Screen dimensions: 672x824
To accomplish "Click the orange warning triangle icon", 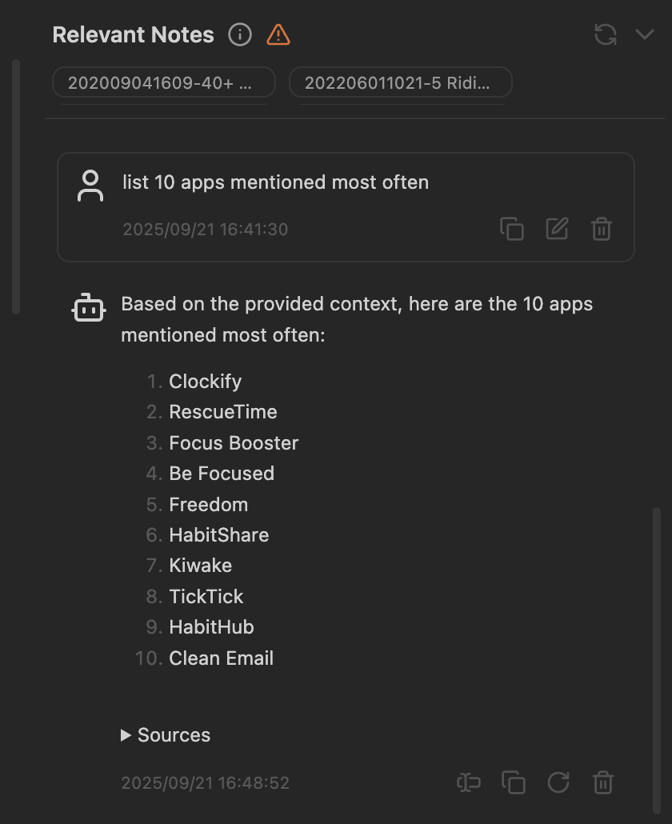I will [278, 35].
